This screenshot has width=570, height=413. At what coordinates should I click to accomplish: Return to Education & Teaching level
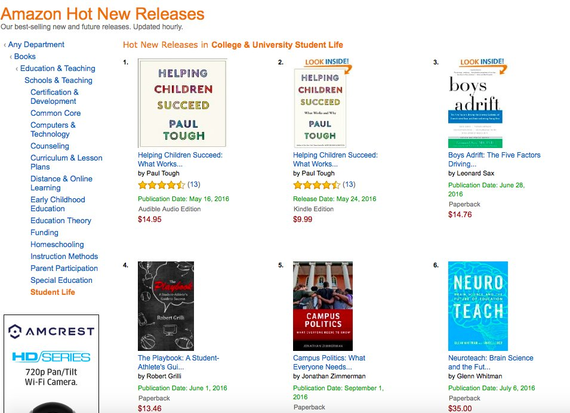click(x=57, y=68)
